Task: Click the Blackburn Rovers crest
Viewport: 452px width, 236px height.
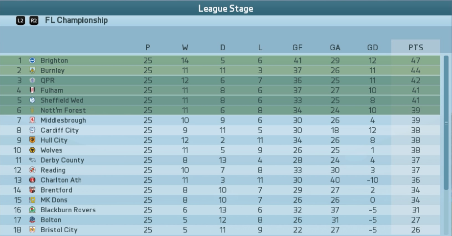Action: [32, 210]
